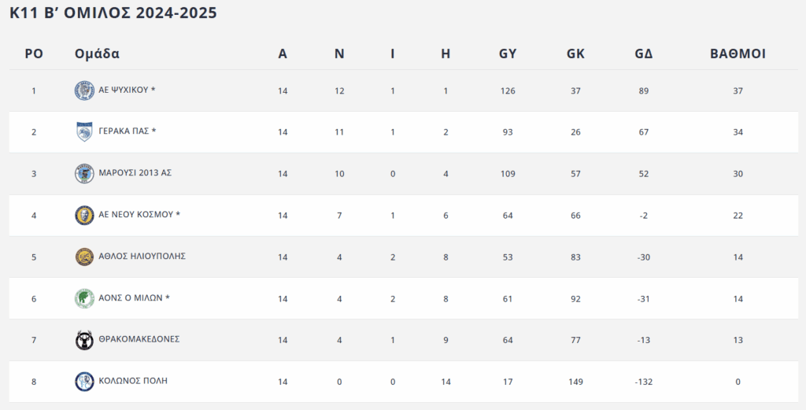The height and width of the screenshot is (410, 806).
Task: Click the Κ11 Β' ΟΜΙΛΟΣ 2024-2025 title
Action: click(113, 13)
